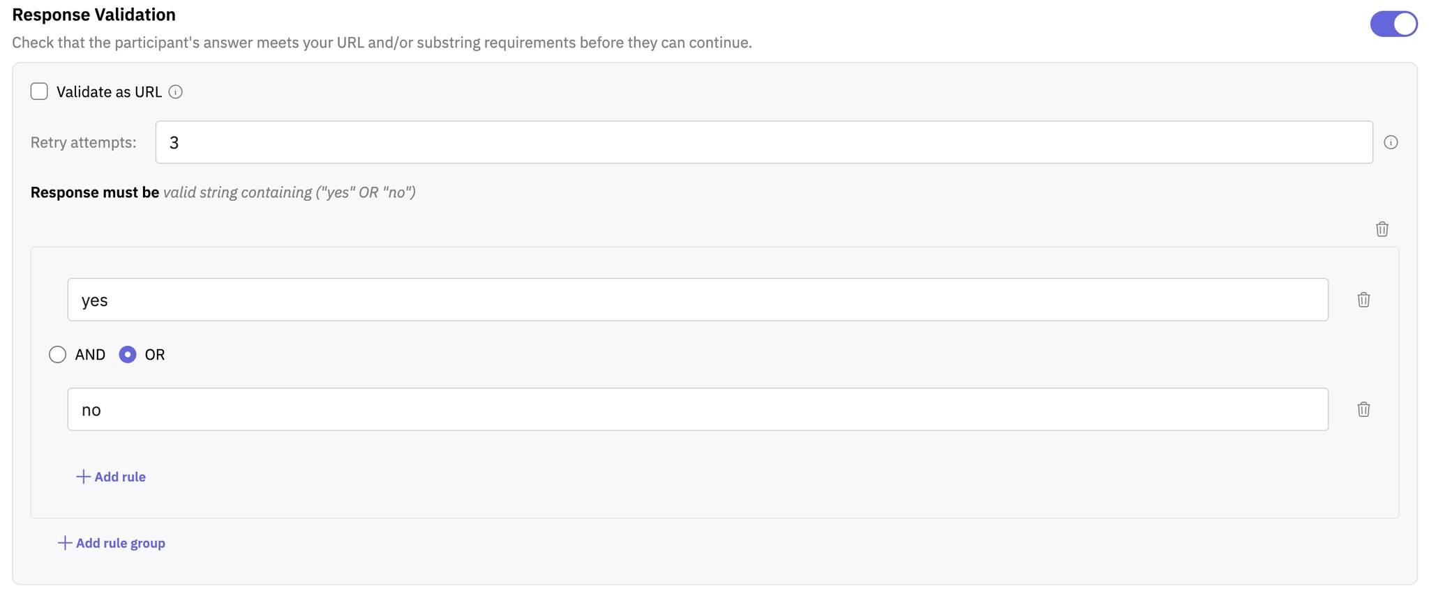The height and width of the screenshot is (596, 1429).
Task: Delete the entire rule group with top trash icon
Action: coord(1382,229)
